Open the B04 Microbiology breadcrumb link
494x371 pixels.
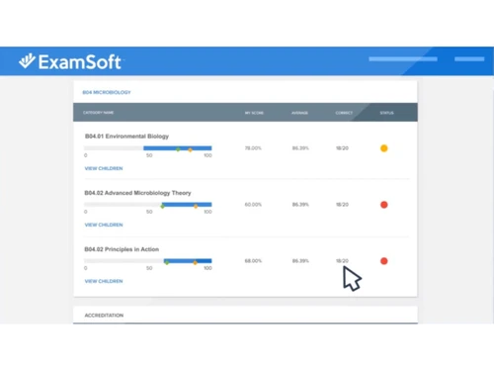tap(107, 92)
